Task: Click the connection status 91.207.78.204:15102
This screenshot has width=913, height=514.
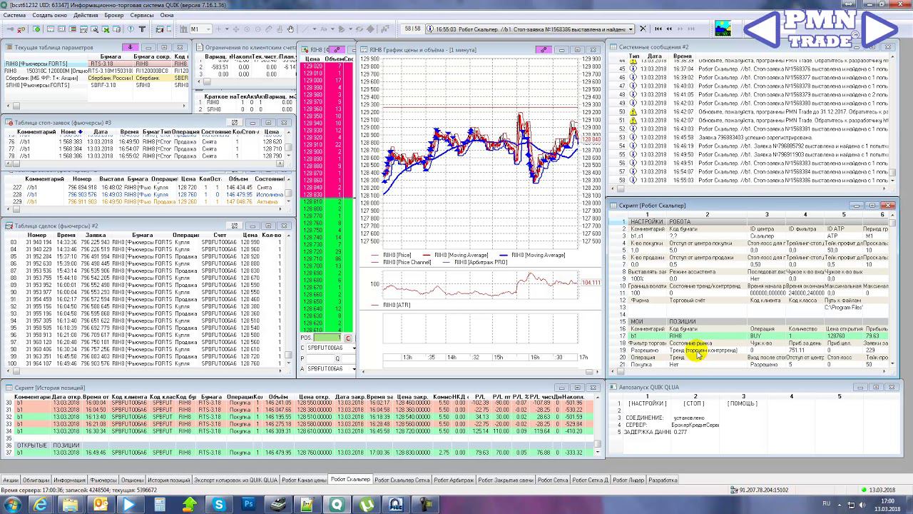Action: click(763, 490)
